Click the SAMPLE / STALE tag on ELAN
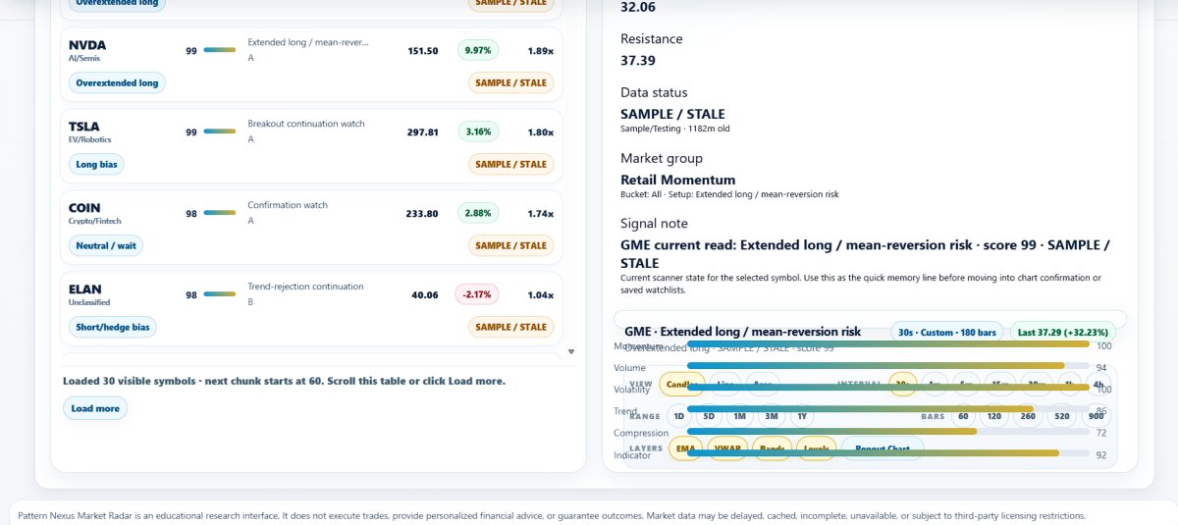Image resolution: width=1178 pixels, height=525 pixels. pos(510,328)
